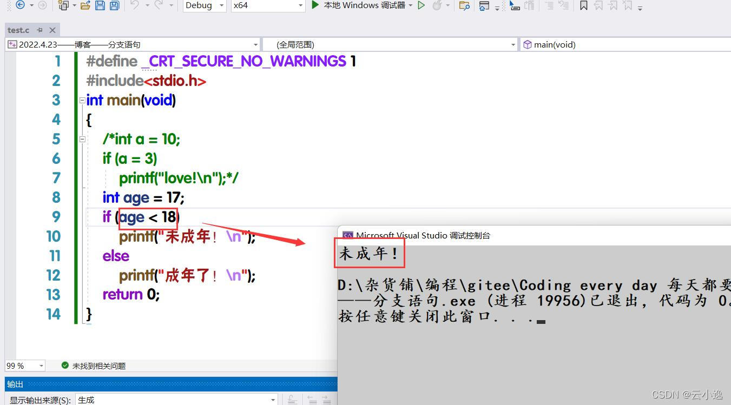Save the current file with single-disk icon
This screenshot has width=731, height=405.
(x=100, y=5)
